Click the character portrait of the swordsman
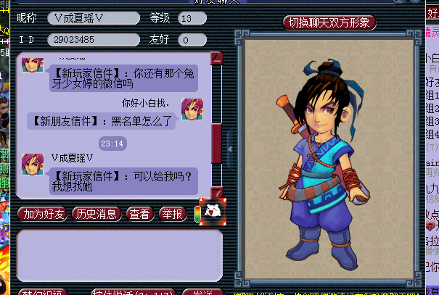The height and width of the screenshot is (295, 439). [328, 159]
